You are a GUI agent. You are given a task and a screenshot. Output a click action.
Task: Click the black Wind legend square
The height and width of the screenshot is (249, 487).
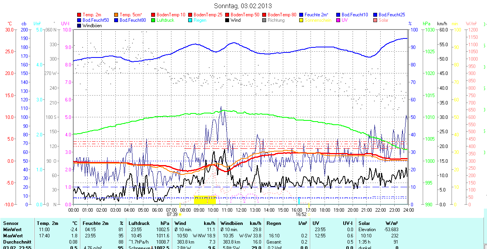pyautogui.click(x=227, y=20)
